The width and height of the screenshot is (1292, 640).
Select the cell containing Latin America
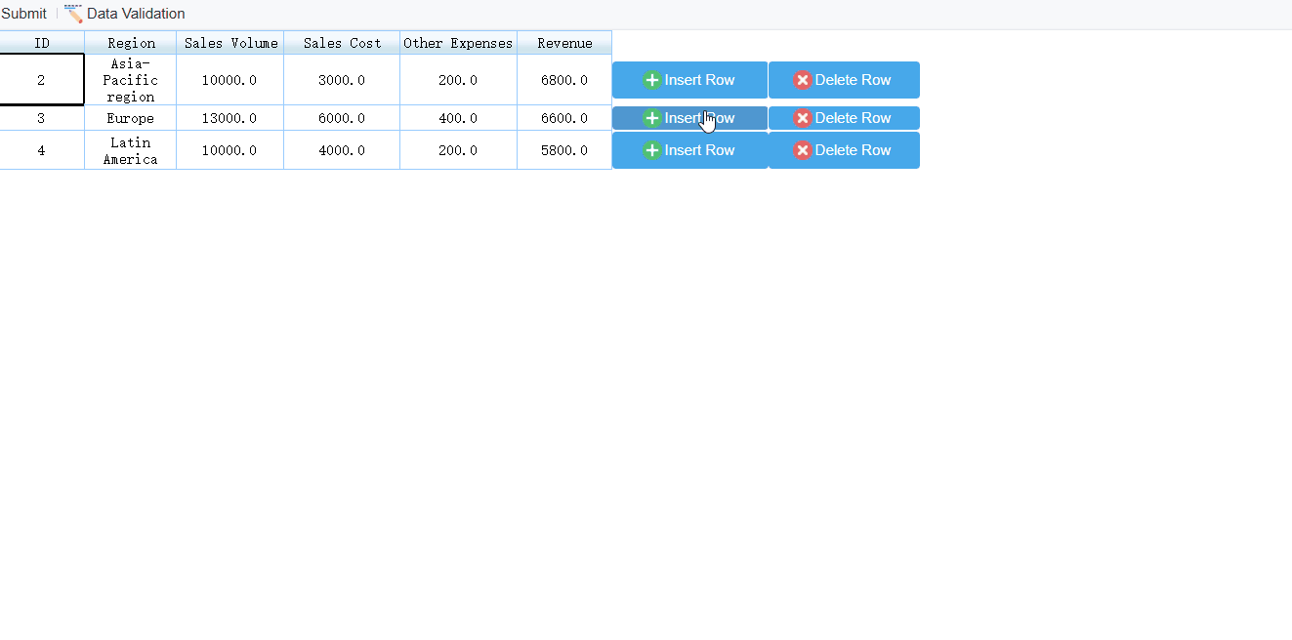[x=130, y=150]
